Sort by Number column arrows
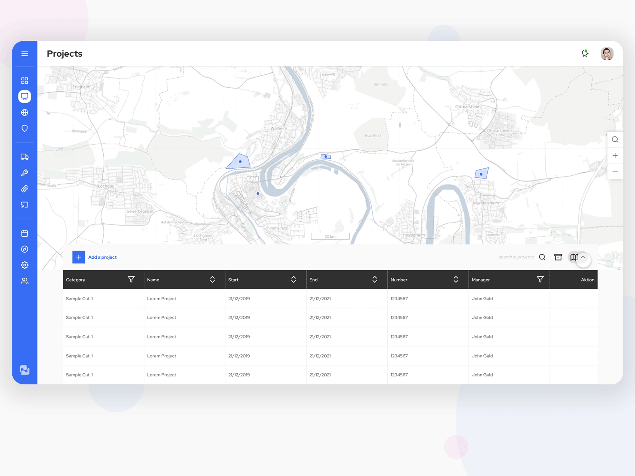 coord(456,279)
